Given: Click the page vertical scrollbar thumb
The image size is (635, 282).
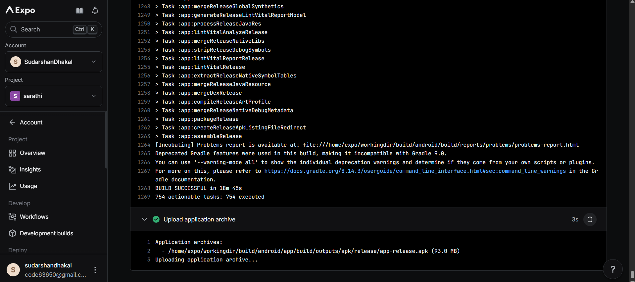Looking at the screenshot, I should tap(632, 275).
